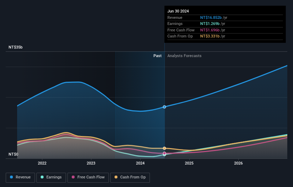The height and width of the screenshot is (187, 293).
Task: Toggle the Free Cash Flow legend button
Action: tap(88, 177)
